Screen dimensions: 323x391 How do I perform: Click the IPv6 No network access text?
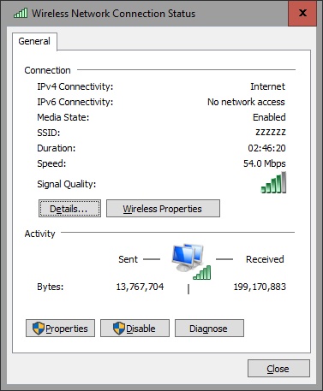246,102
